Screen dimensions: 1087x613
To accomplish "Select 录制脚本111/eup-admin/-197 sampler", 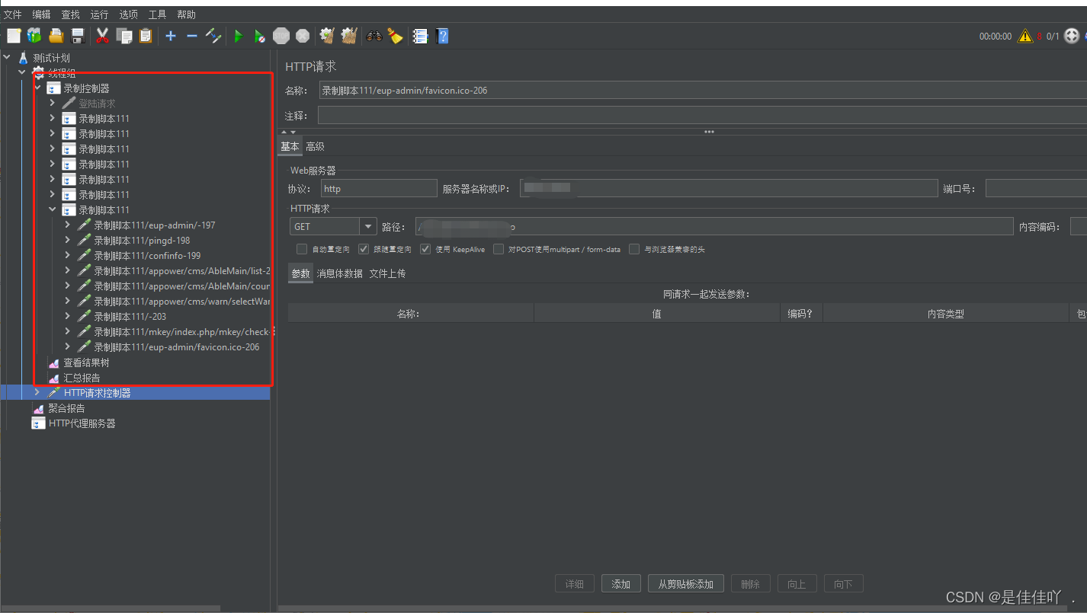I will point(154,225).
